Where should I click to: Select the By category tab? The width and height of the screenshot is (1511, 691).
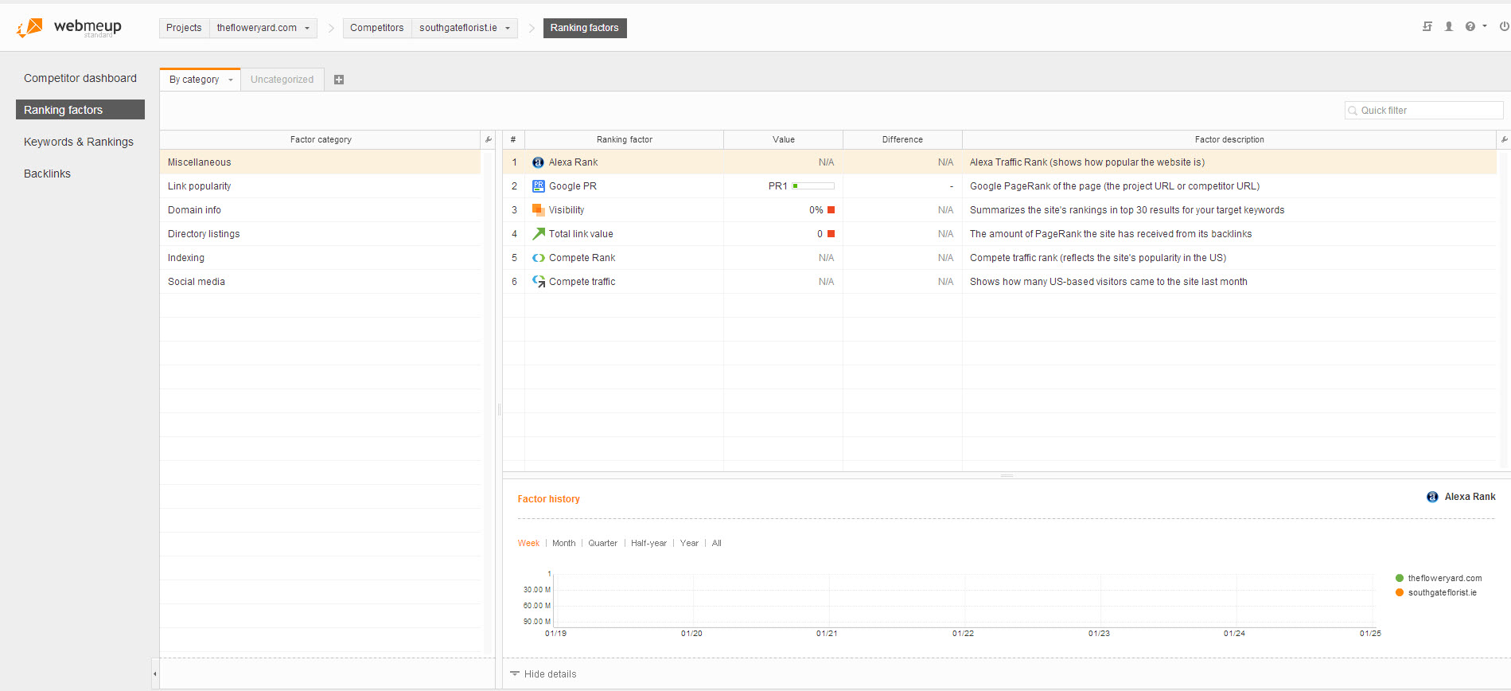pos(193,80)
